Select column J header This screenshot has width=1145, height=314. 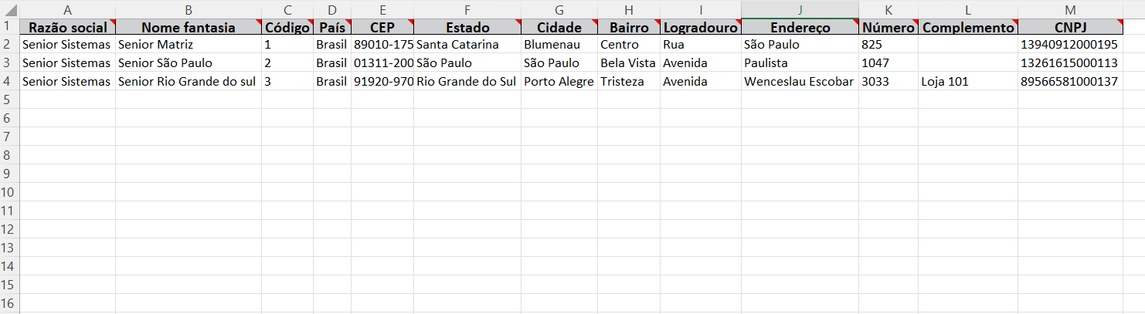point(800,9)
